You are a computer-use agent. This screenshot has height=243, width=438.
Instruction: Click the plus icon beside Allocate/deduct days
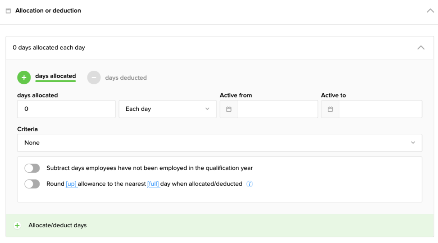[x=17, y=226]
